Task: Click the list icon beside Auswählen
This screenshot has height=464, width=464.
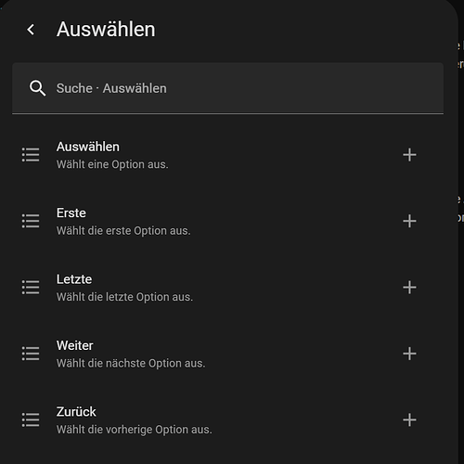Action: coord(31,155)
